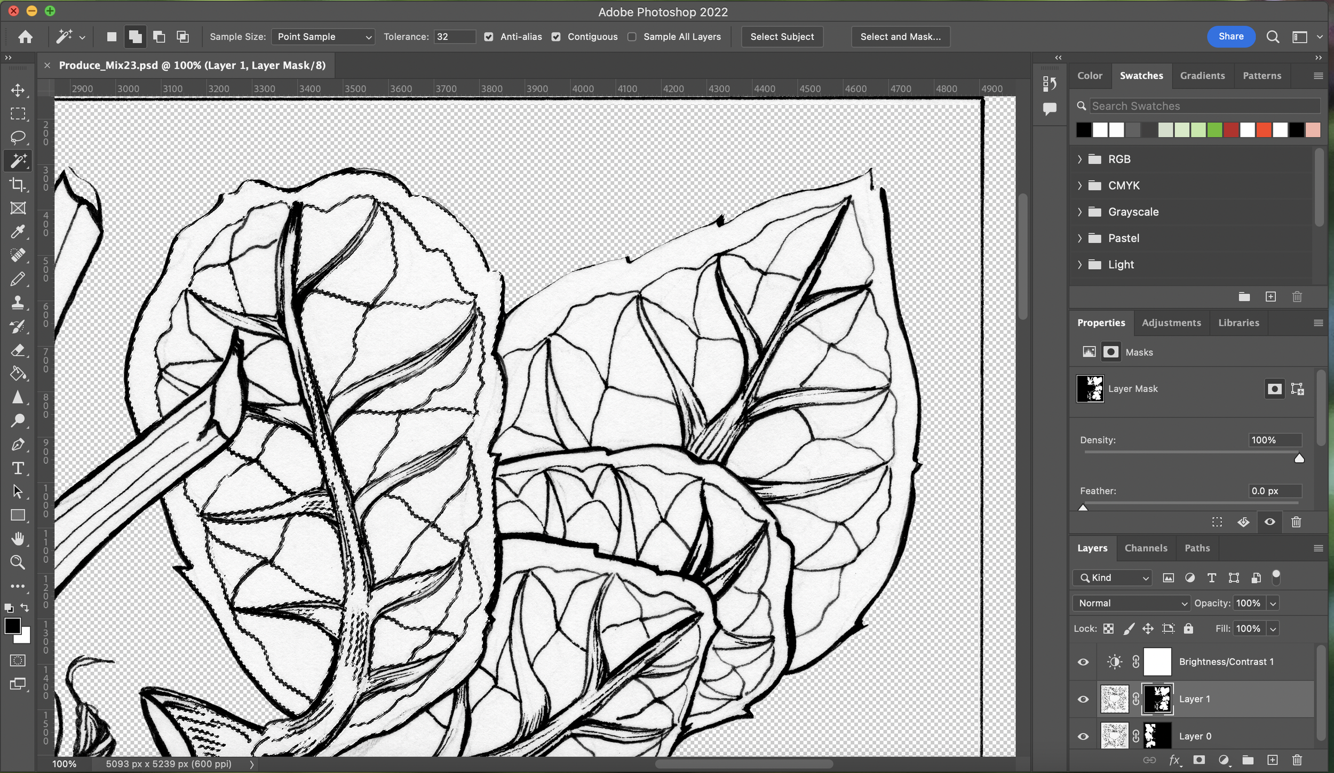Select the Move tool

18,90
